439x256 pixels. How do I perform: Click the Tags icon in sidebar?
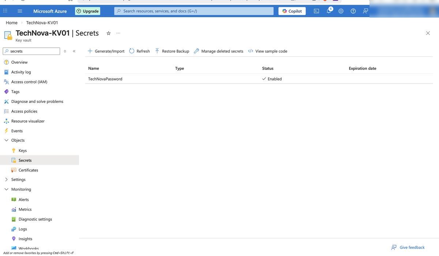[6, 92]
